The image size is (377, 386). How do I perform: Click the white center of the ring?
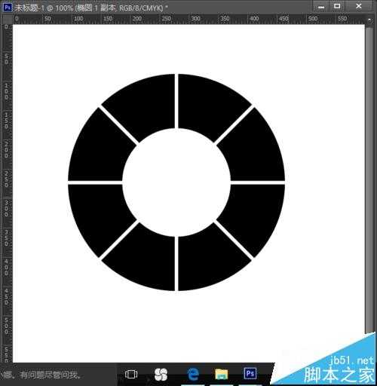click(176, 182)
